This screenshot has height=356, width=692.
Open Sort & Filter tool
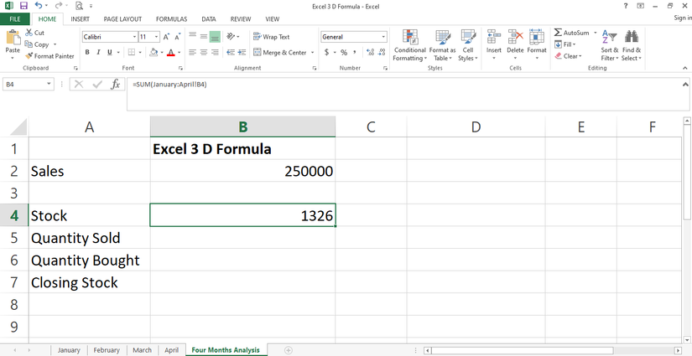(x=609, y=39)
